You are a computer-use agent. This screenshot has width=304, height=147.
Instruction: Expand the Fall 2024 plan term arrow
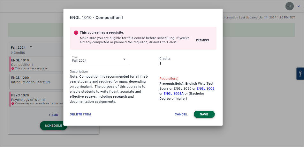click(x=31, y=47)
